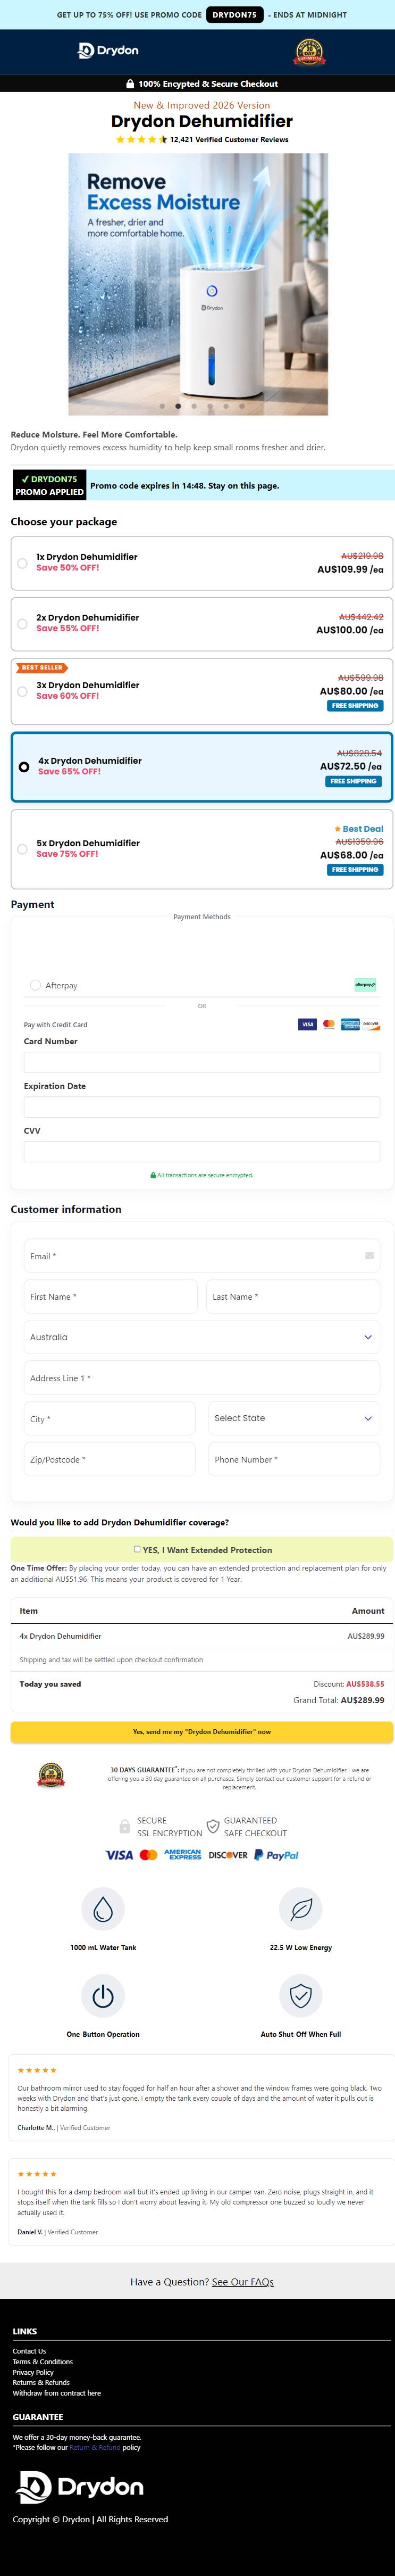Click the 'Grand Total: AU$289.99' text
Screen dimensions: 395x2576
pos(338,1700)
